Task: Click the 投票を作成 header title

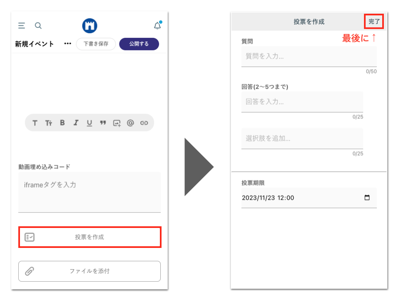Action: pos(309,22)
